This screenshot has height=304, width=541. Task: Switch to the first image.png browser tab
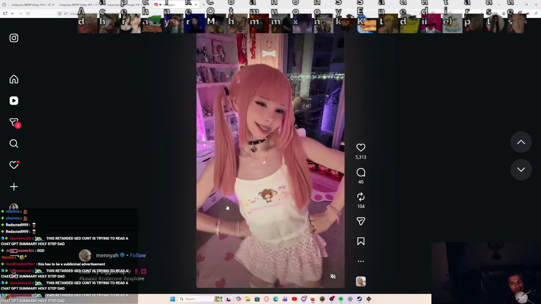pyautogui.click(x=32, y=5)
